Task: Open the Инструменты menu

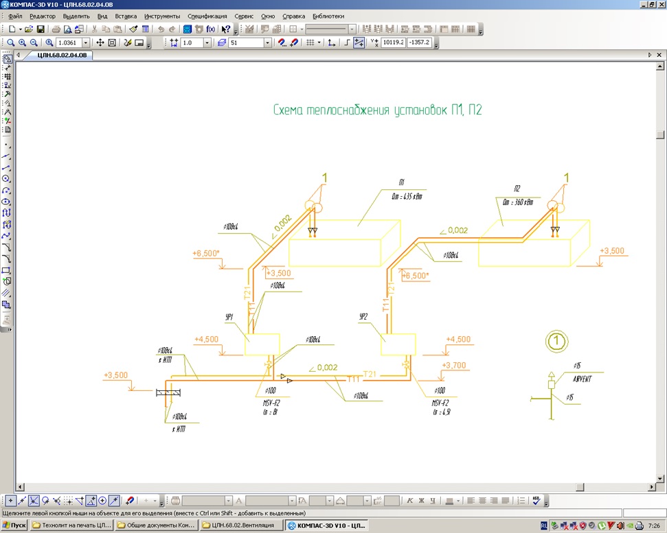Action: click(162, 16)
